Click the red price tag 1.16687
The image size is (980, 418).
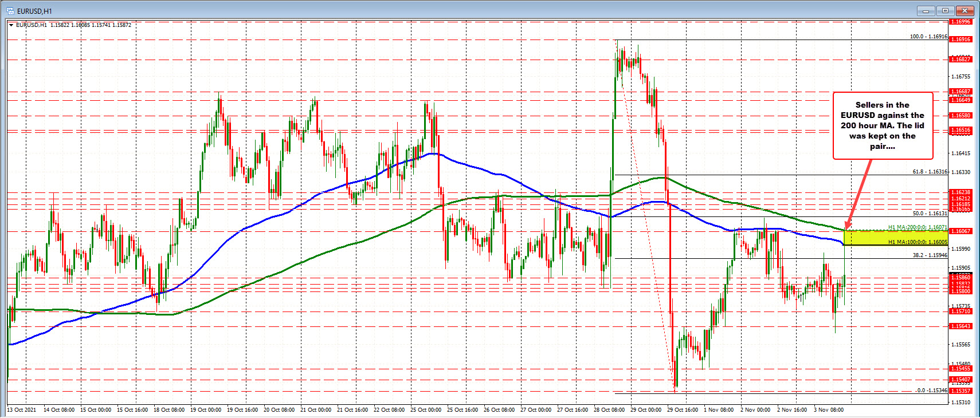point(961,92)
